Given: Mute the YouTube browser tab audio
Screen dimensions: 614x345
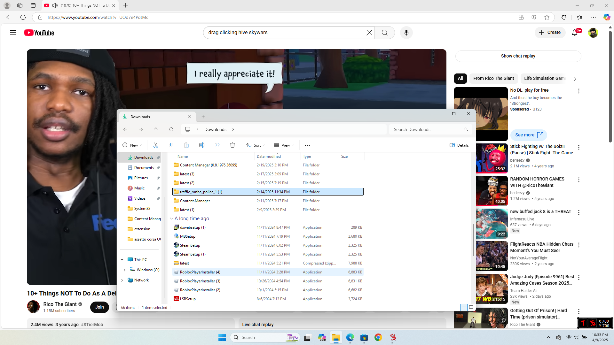Looking at the screenshot, I should click(55, 5).
